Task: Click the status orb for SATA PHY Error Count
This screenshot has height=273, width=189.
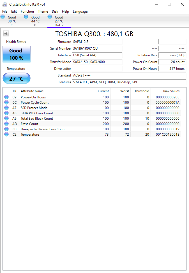Action: (x=6, y=113)
